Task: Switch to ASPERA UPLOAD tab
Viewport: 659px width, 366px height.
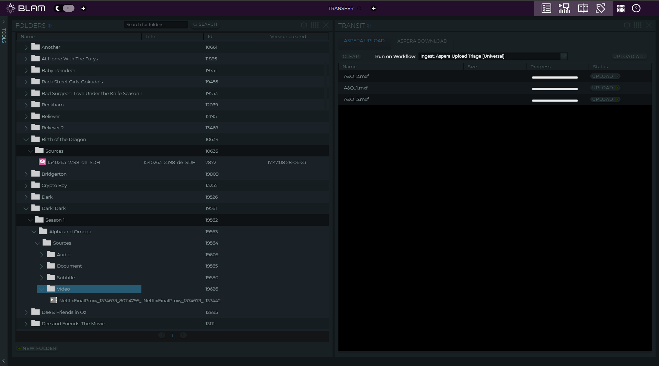Action: click(364, 40)
